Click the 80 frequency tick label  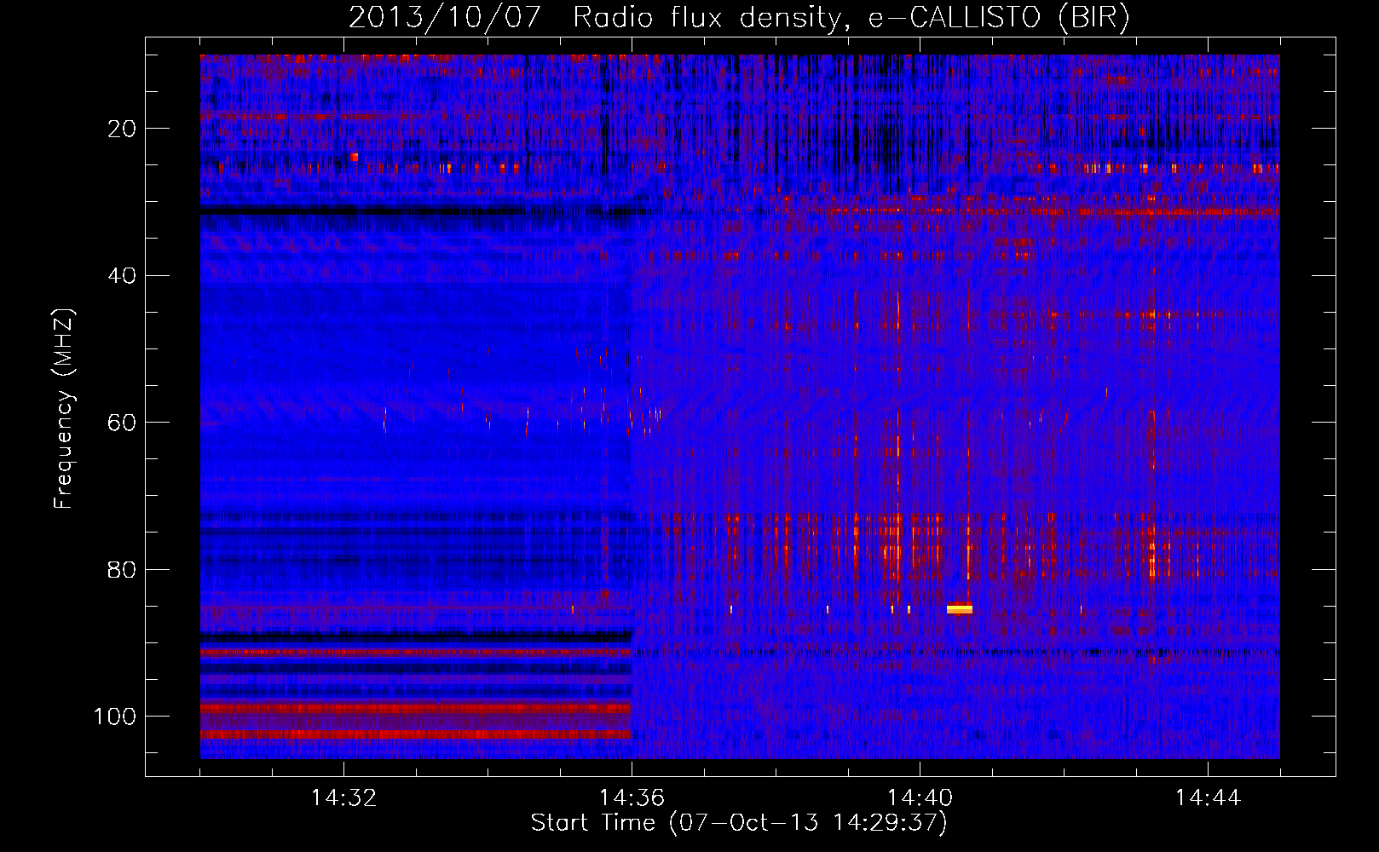pos(122,569)
